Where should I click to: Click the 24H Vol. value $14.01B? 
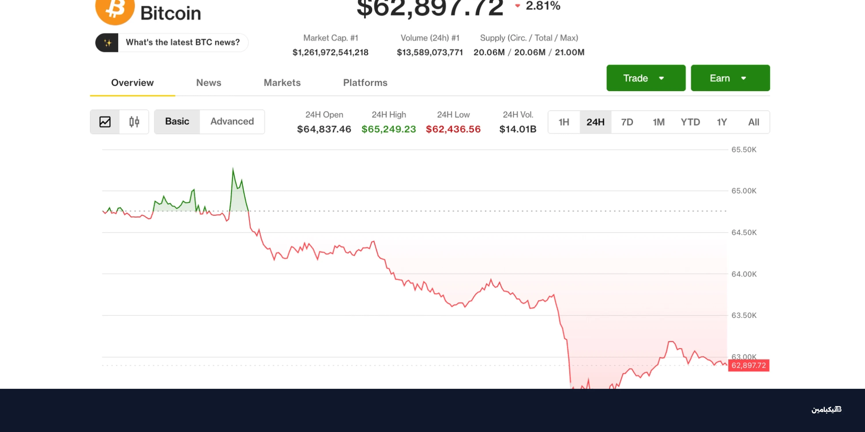click(x=518, y=129)
